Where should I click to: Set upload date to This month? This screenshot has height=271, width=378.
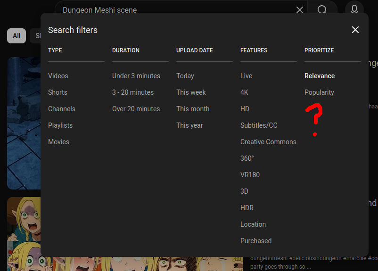point(193,109)
